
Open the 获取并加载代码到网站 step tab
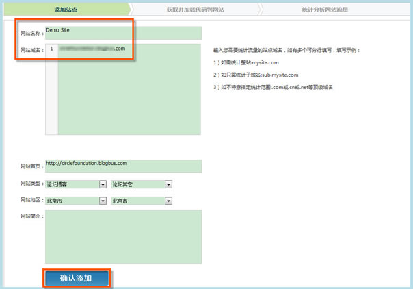(195, 10)
